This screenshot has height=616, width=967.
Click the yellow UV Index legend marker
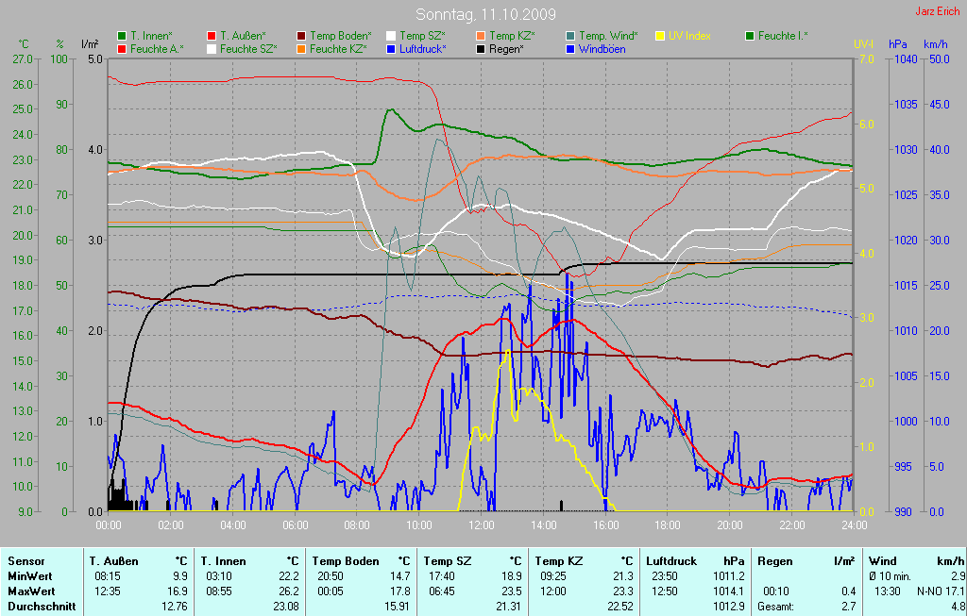[660, 36]
